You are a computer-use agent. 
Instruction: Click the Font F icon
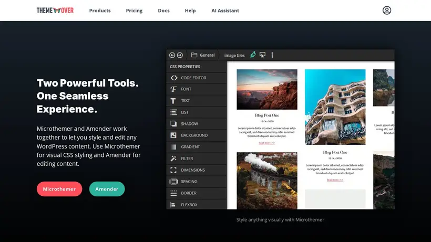[x=173, y=89]
